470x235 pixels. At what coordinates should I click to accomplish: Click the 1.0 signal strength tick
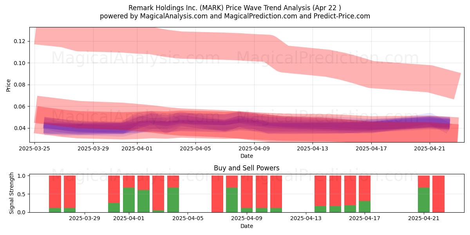click(x=22, y=176)
